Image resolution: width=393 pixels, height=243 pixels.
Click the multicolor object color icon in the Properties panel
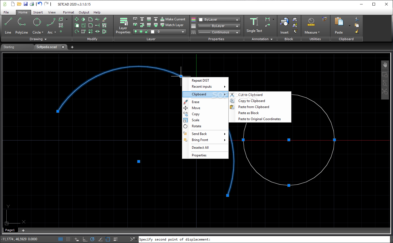(x=193, y=20)
